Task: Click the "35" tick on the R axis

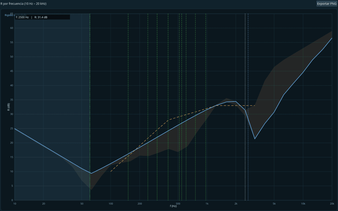Action: 12,100
